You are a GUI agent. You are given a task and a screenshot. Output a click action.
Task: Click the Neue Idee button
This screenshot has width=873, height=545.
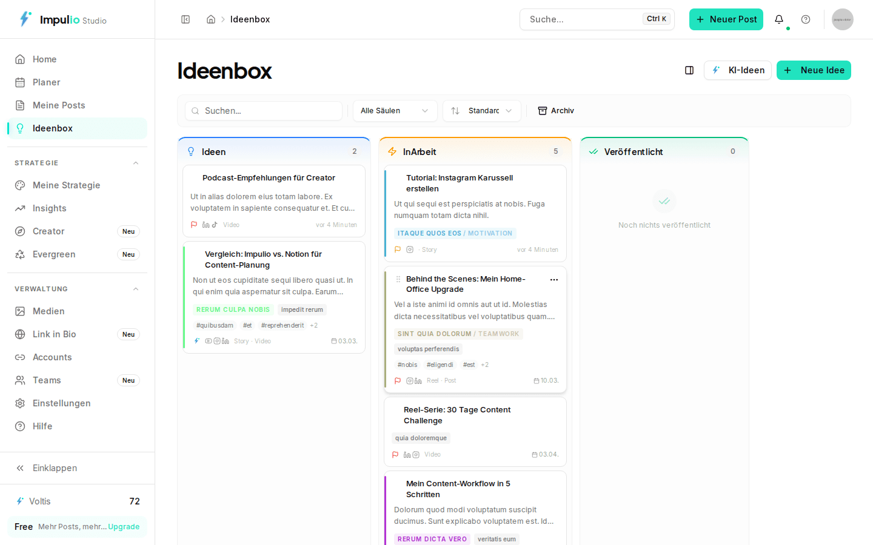point(814,70)
